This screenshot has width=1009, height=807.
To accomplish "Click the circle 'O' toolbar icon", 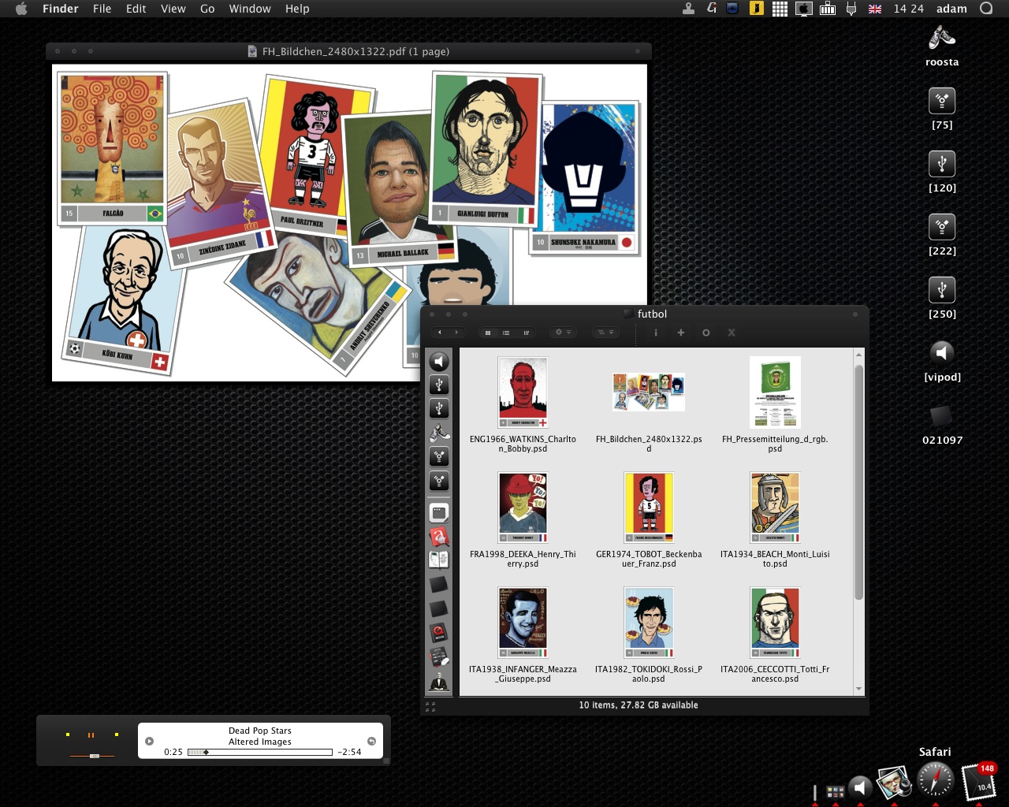I will (x=706, y=333).
